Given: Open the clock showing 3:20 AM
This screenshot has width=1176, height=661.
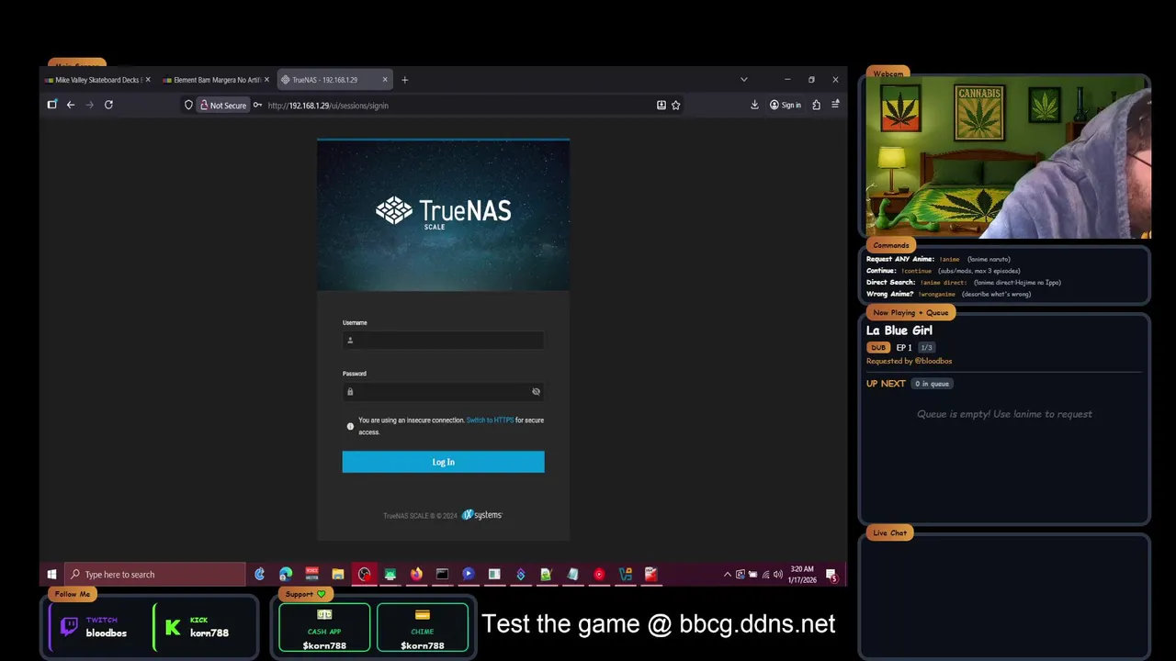Looking at the screenshot, I should pos(802,575).
